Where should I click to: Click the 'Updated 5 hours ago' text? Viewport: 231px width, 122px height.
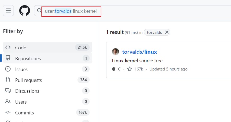tap(168, 69)
